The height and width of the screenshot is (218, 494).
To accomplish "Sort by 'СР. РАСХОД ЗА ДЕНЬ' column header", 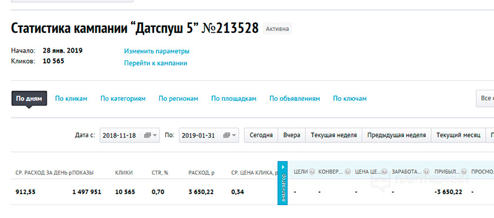I will pyautogui.click(x=44, y=172).
